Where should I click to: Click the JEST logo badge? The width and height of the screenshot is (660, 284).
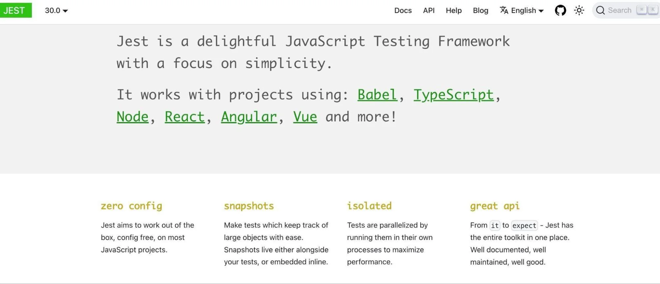click(16, 10)
